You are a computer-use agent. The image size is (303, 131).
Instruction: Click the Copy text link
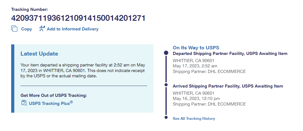point(26,29)
